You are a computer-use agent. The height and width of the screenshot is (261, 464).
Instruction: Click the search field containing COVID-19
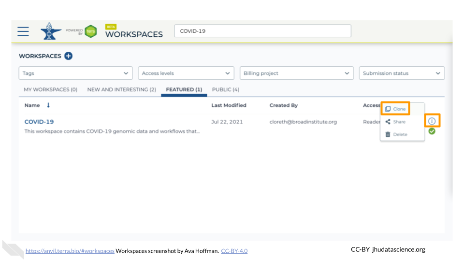263,31
